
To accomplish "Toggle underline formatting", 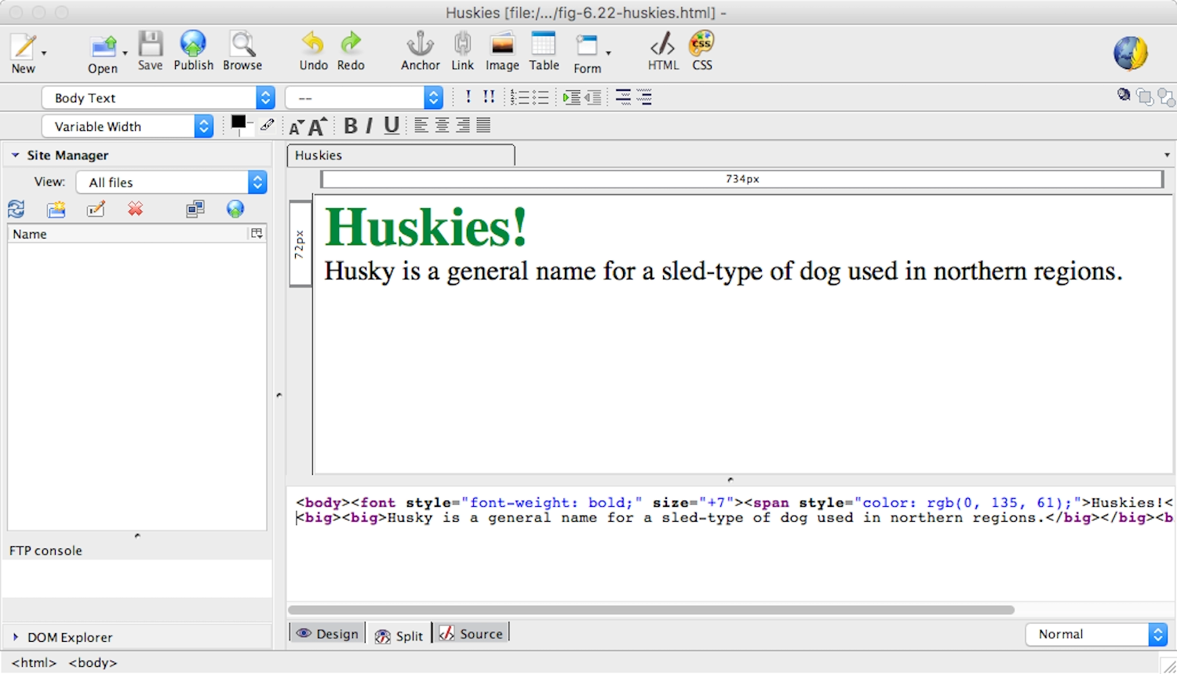I will 391,125.
